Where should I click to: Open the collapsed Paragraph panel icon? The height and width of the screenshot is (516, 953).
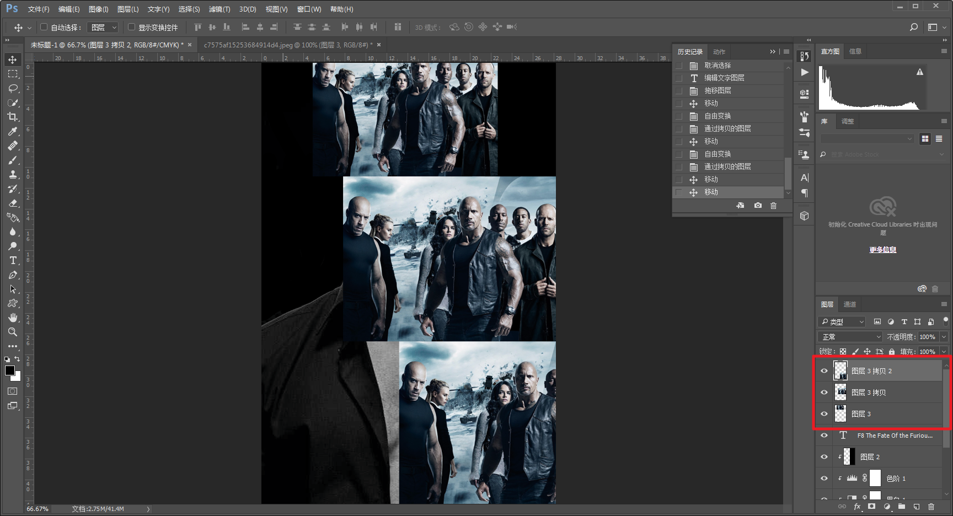tap(805, 193)
